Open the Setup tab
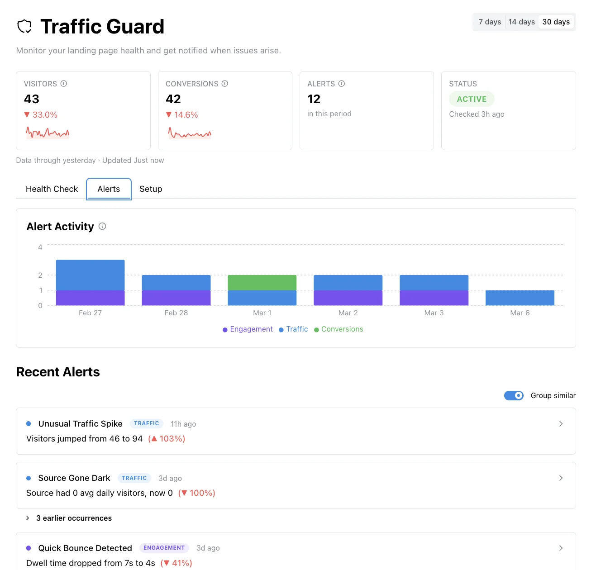The height and width of the screenshot is (570, 601). coord(151,189)
